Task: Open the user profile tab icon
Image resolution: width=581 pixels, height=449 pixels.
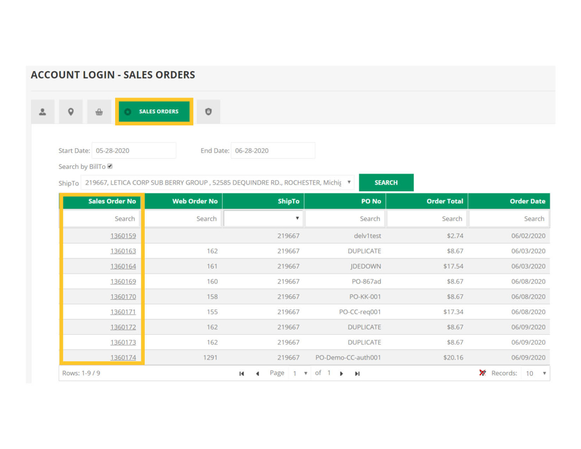Action: 42,112
